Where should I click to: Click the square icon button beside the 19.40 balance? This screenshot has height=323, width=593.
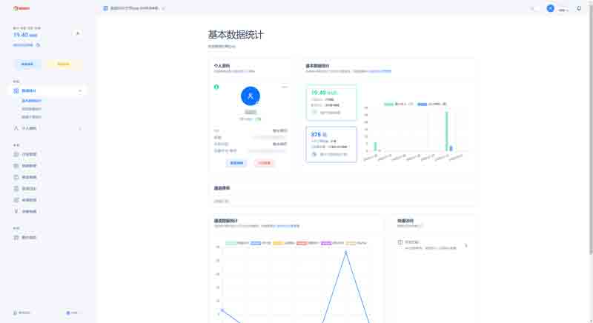click(x=78, y=33)
